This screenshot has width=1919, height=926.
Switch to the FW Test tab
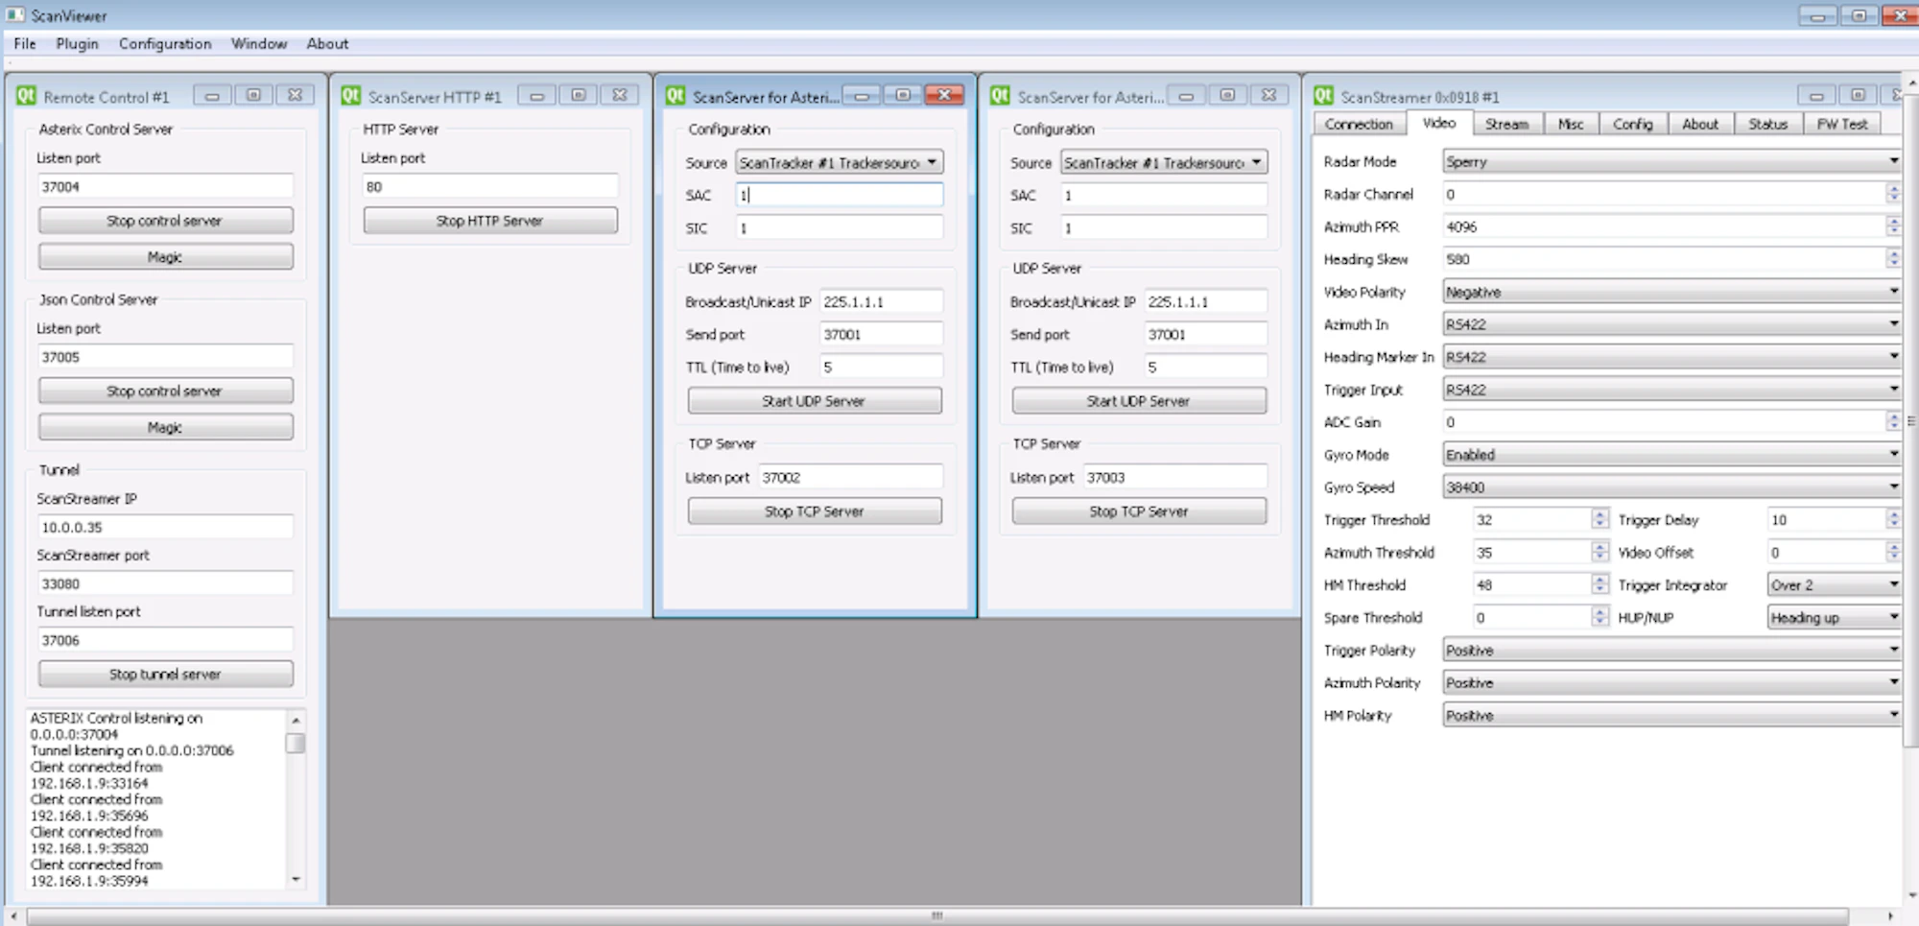[1840, 123]
